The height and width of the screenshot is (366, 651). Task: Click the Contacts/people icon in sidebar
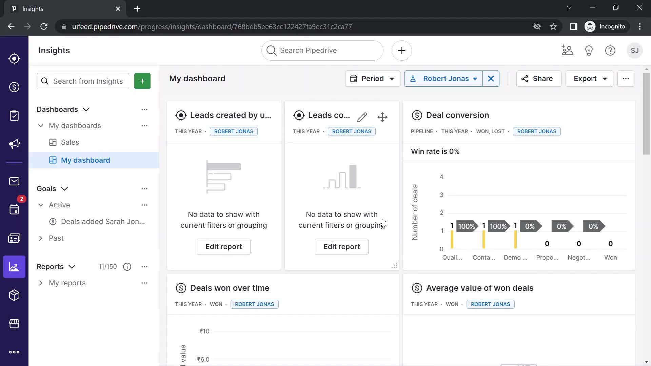[x=14, y=238]
